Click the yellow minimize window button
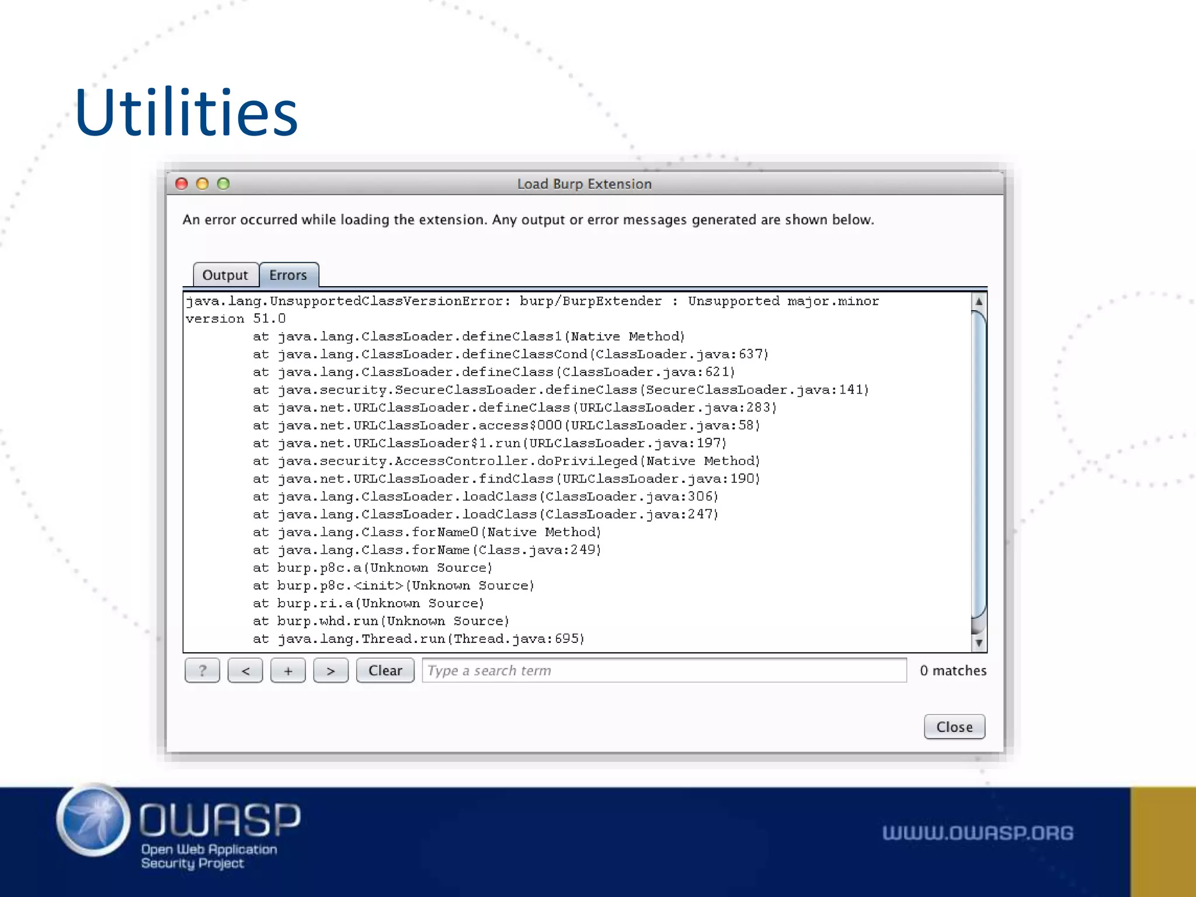The image size is (1196, 897). click(x=203, y=184)
